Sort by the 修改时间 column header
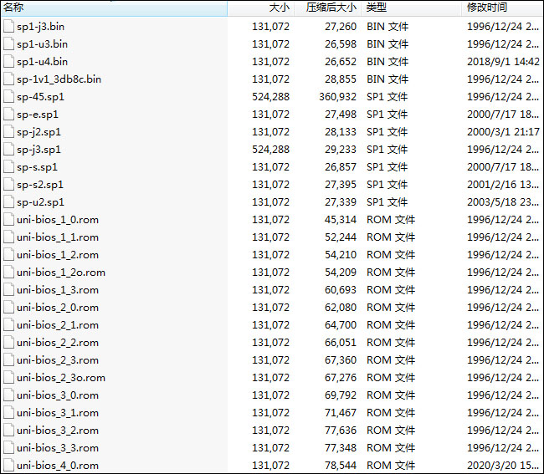Image resolution: width=544 pixels, height=474 pixels. point(503,8)
